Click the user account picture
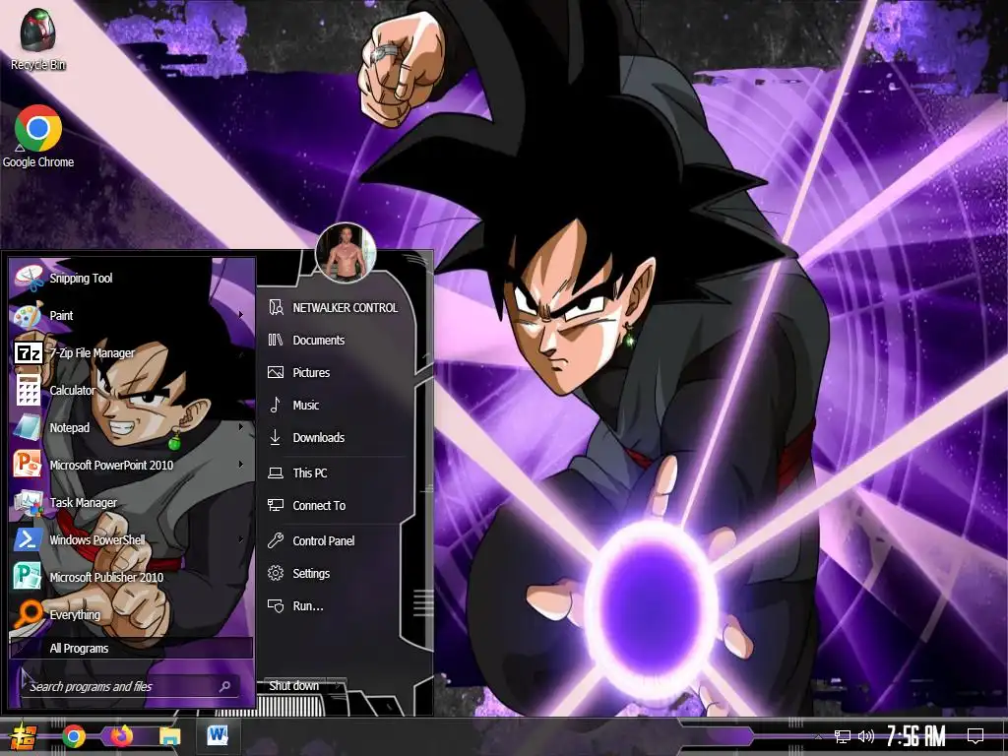Viewport: 1008px width, 756px height. (x=346, y=253)
